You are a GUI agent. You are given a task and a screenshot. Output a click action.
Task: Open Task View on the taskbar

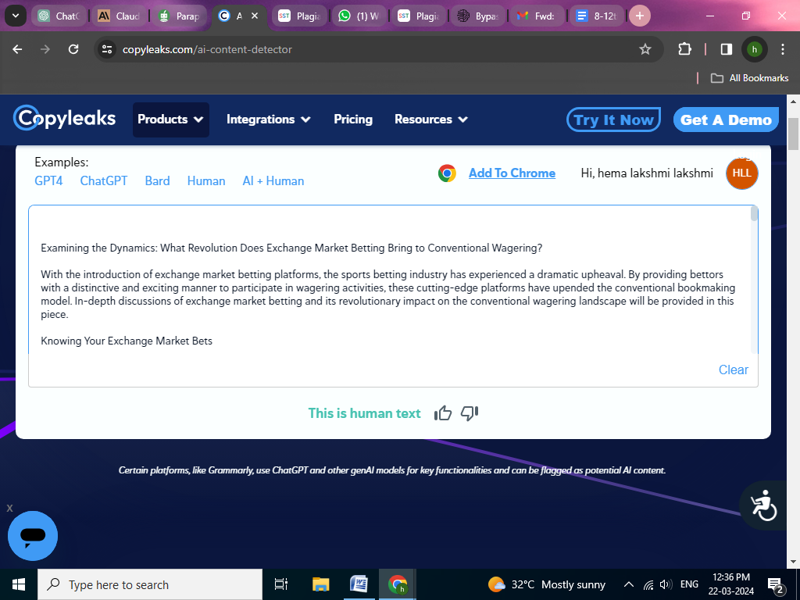280,584
